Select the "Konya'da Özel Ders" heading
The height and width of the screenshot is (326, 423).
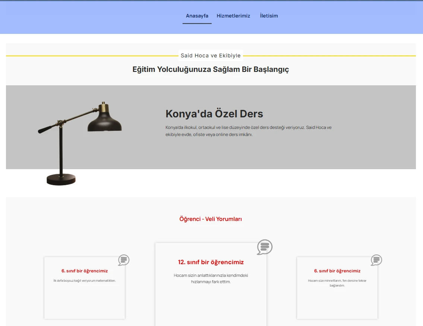214,114
